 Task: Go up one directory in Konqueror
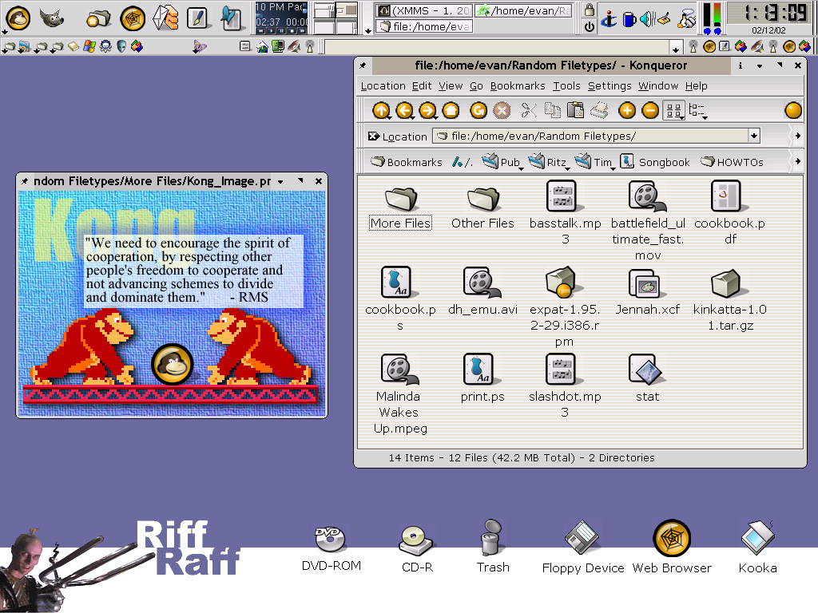(x=381, y=110)
